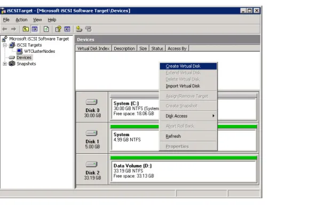The height and width of the screenshot is (205, 327).
Task: Click greyed Extend Virtual Disk entry
Action: [x=188, y=73]
